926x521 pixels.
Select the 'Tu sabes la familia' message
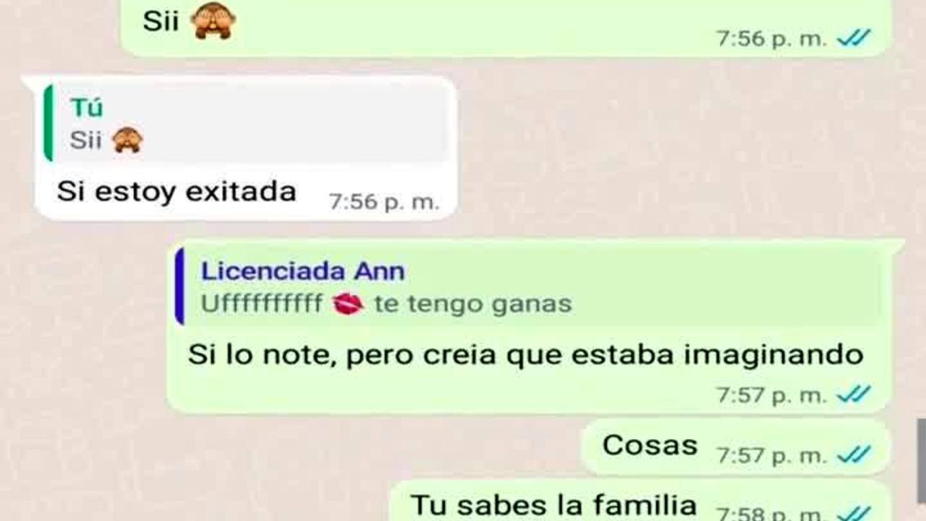(640, 501)
